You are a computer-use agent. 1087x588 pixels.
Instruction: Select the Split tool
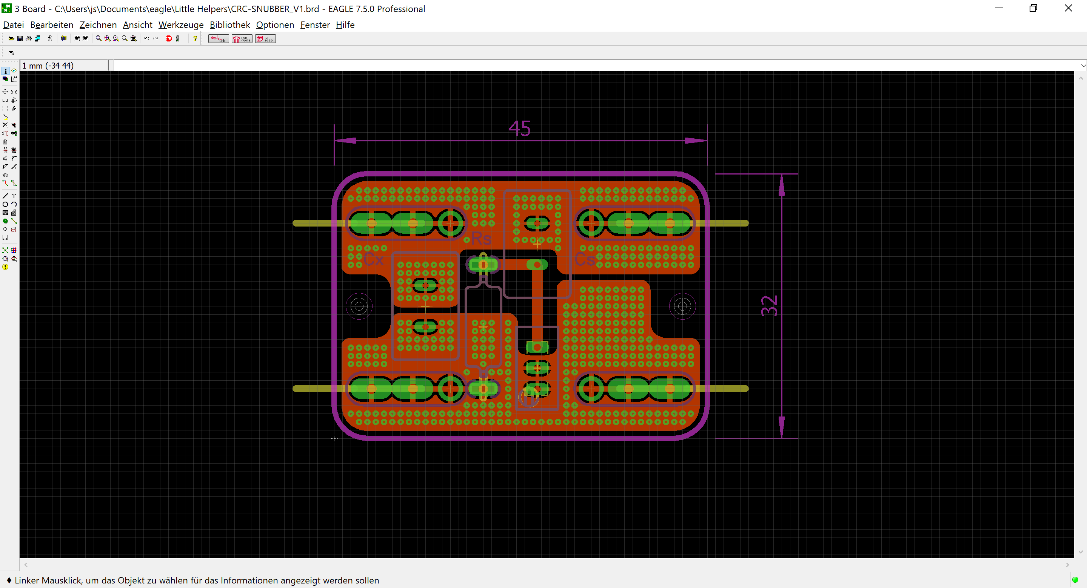[5, 167]
